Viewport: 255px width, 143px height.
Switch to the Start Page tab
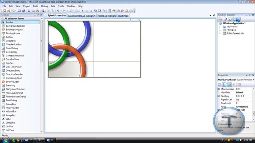click(x=123, y=16)
